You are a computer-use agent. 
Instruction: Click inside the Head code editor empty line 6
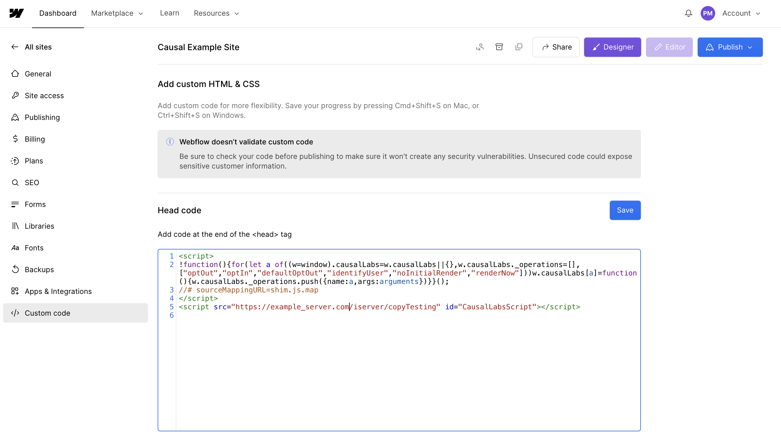(408, 316)
